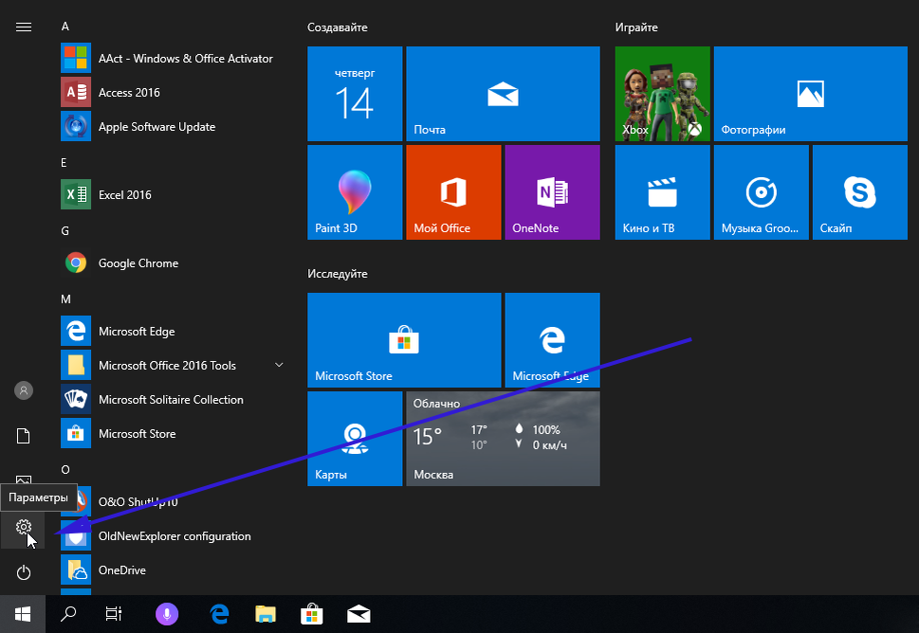Launch the Скайп tile
Image resolution: width=919 pixels, height=633 pixels.
pos(860,192)
